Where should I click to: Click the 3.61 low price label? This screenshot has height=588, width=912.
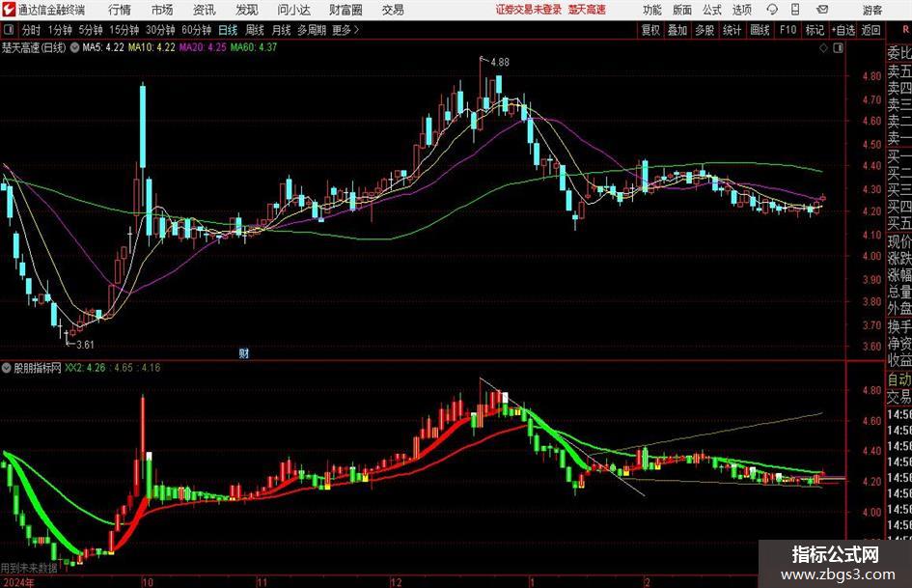(x=86, y=345)
